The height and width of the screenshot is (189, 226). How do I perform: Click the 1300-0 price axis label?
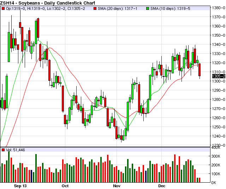[x=219, y=81]
